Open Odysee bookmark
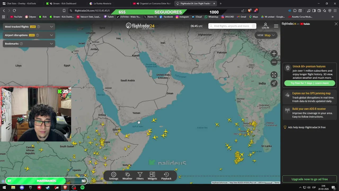Viewport: 339px width, 191px height. 30,17
